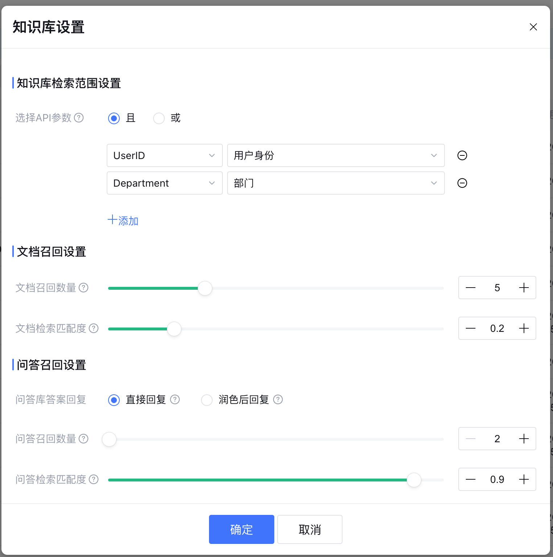Expand the Department dropdown
Screen dimensions: 553x557
click(x=164, y=183)
